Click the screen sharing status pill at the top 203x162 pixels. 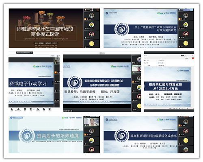[25, 53]
